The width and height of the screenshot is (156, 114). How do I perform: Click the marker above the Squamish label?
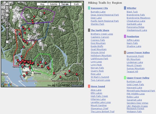24,47
